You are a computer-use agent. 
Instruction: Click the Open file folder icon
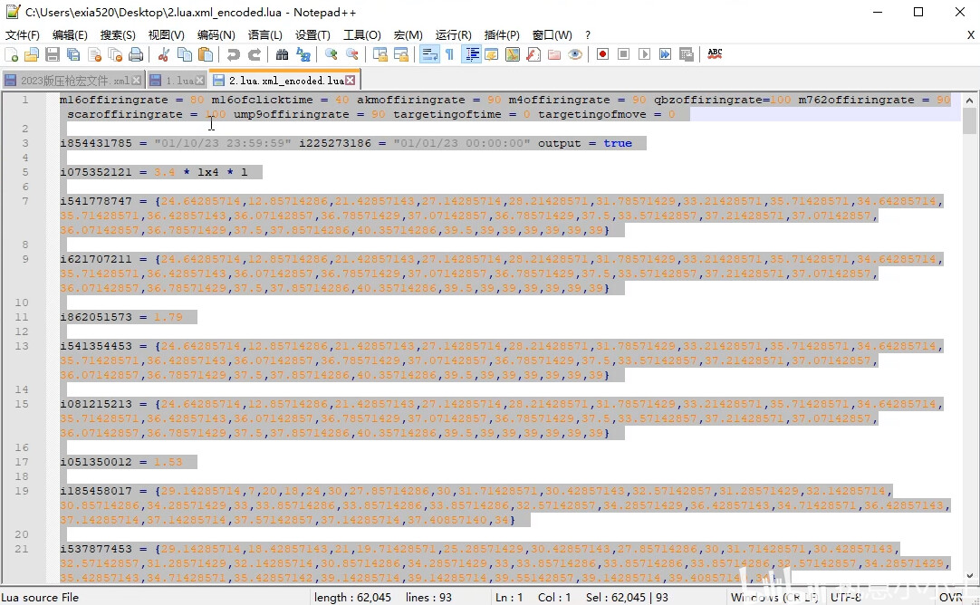point(32,54)
